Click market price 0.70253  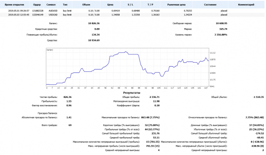point(188,11)
